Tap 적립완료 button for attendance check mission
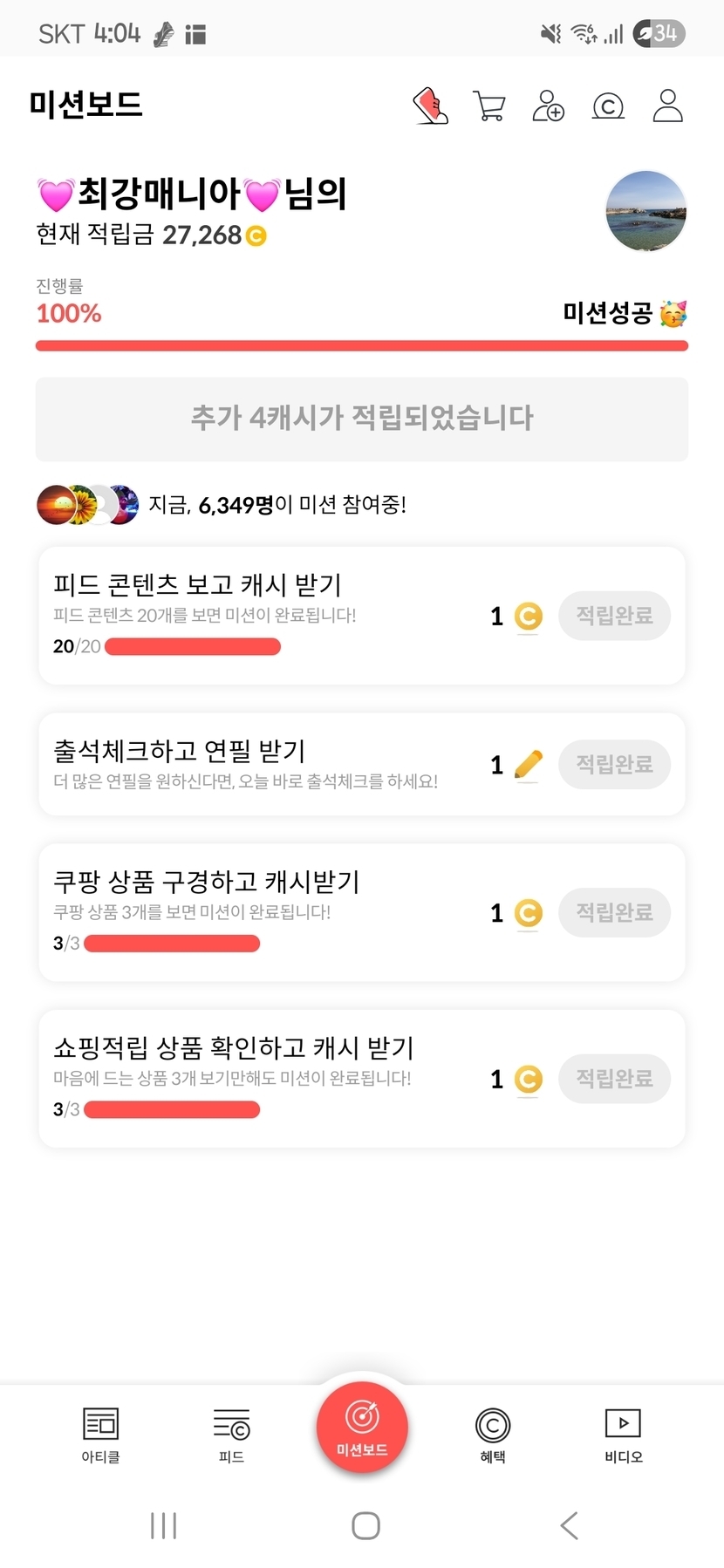The width and height of the screenshot is (724, 1568). coord(614,765)
